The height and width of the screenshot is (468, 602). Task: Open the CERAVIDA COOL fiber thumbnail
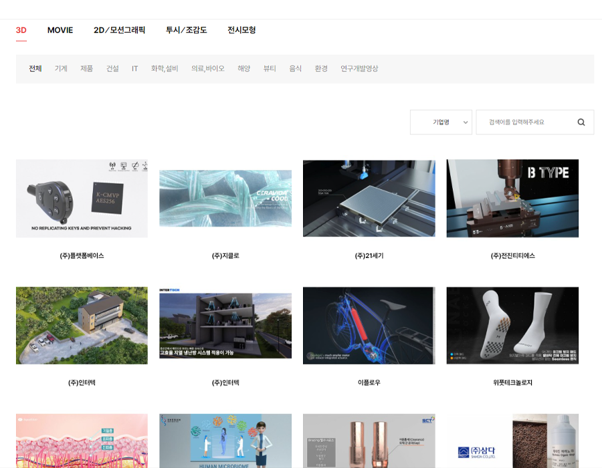225,199
